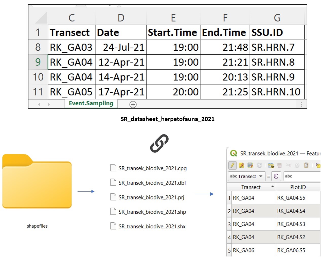Select file SR_transek_biodive_2021.cpg

pos(149,168)
